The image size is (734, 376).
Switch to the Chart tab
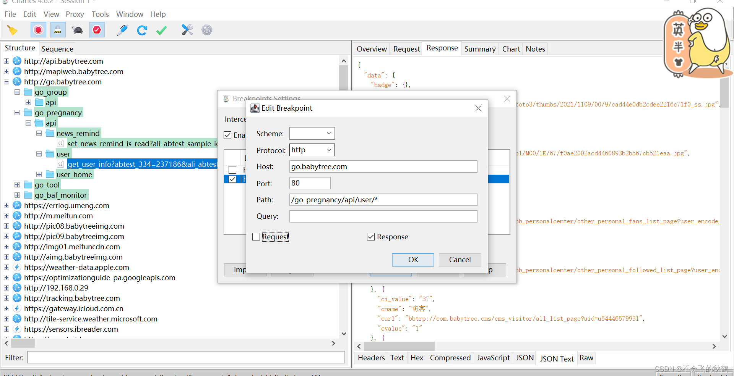[x=511, y=49]
